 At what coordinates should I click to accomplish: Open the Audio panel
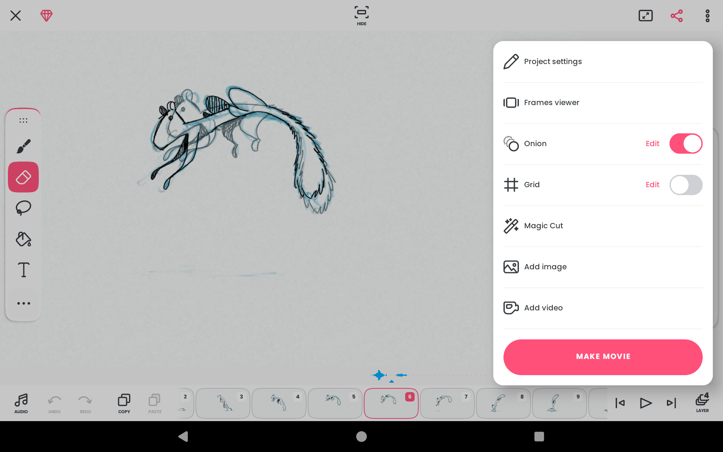21,403
